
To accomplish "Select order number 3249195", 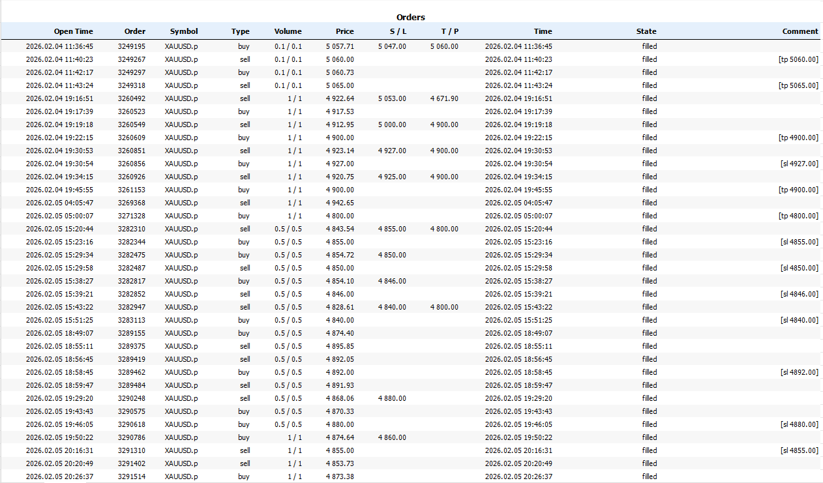I will (132, 46).
